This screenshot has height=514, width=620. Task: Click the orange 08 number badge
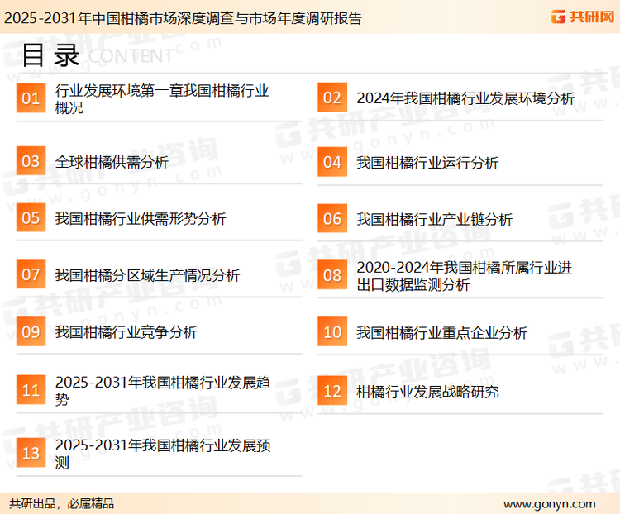tap(332, 275)
